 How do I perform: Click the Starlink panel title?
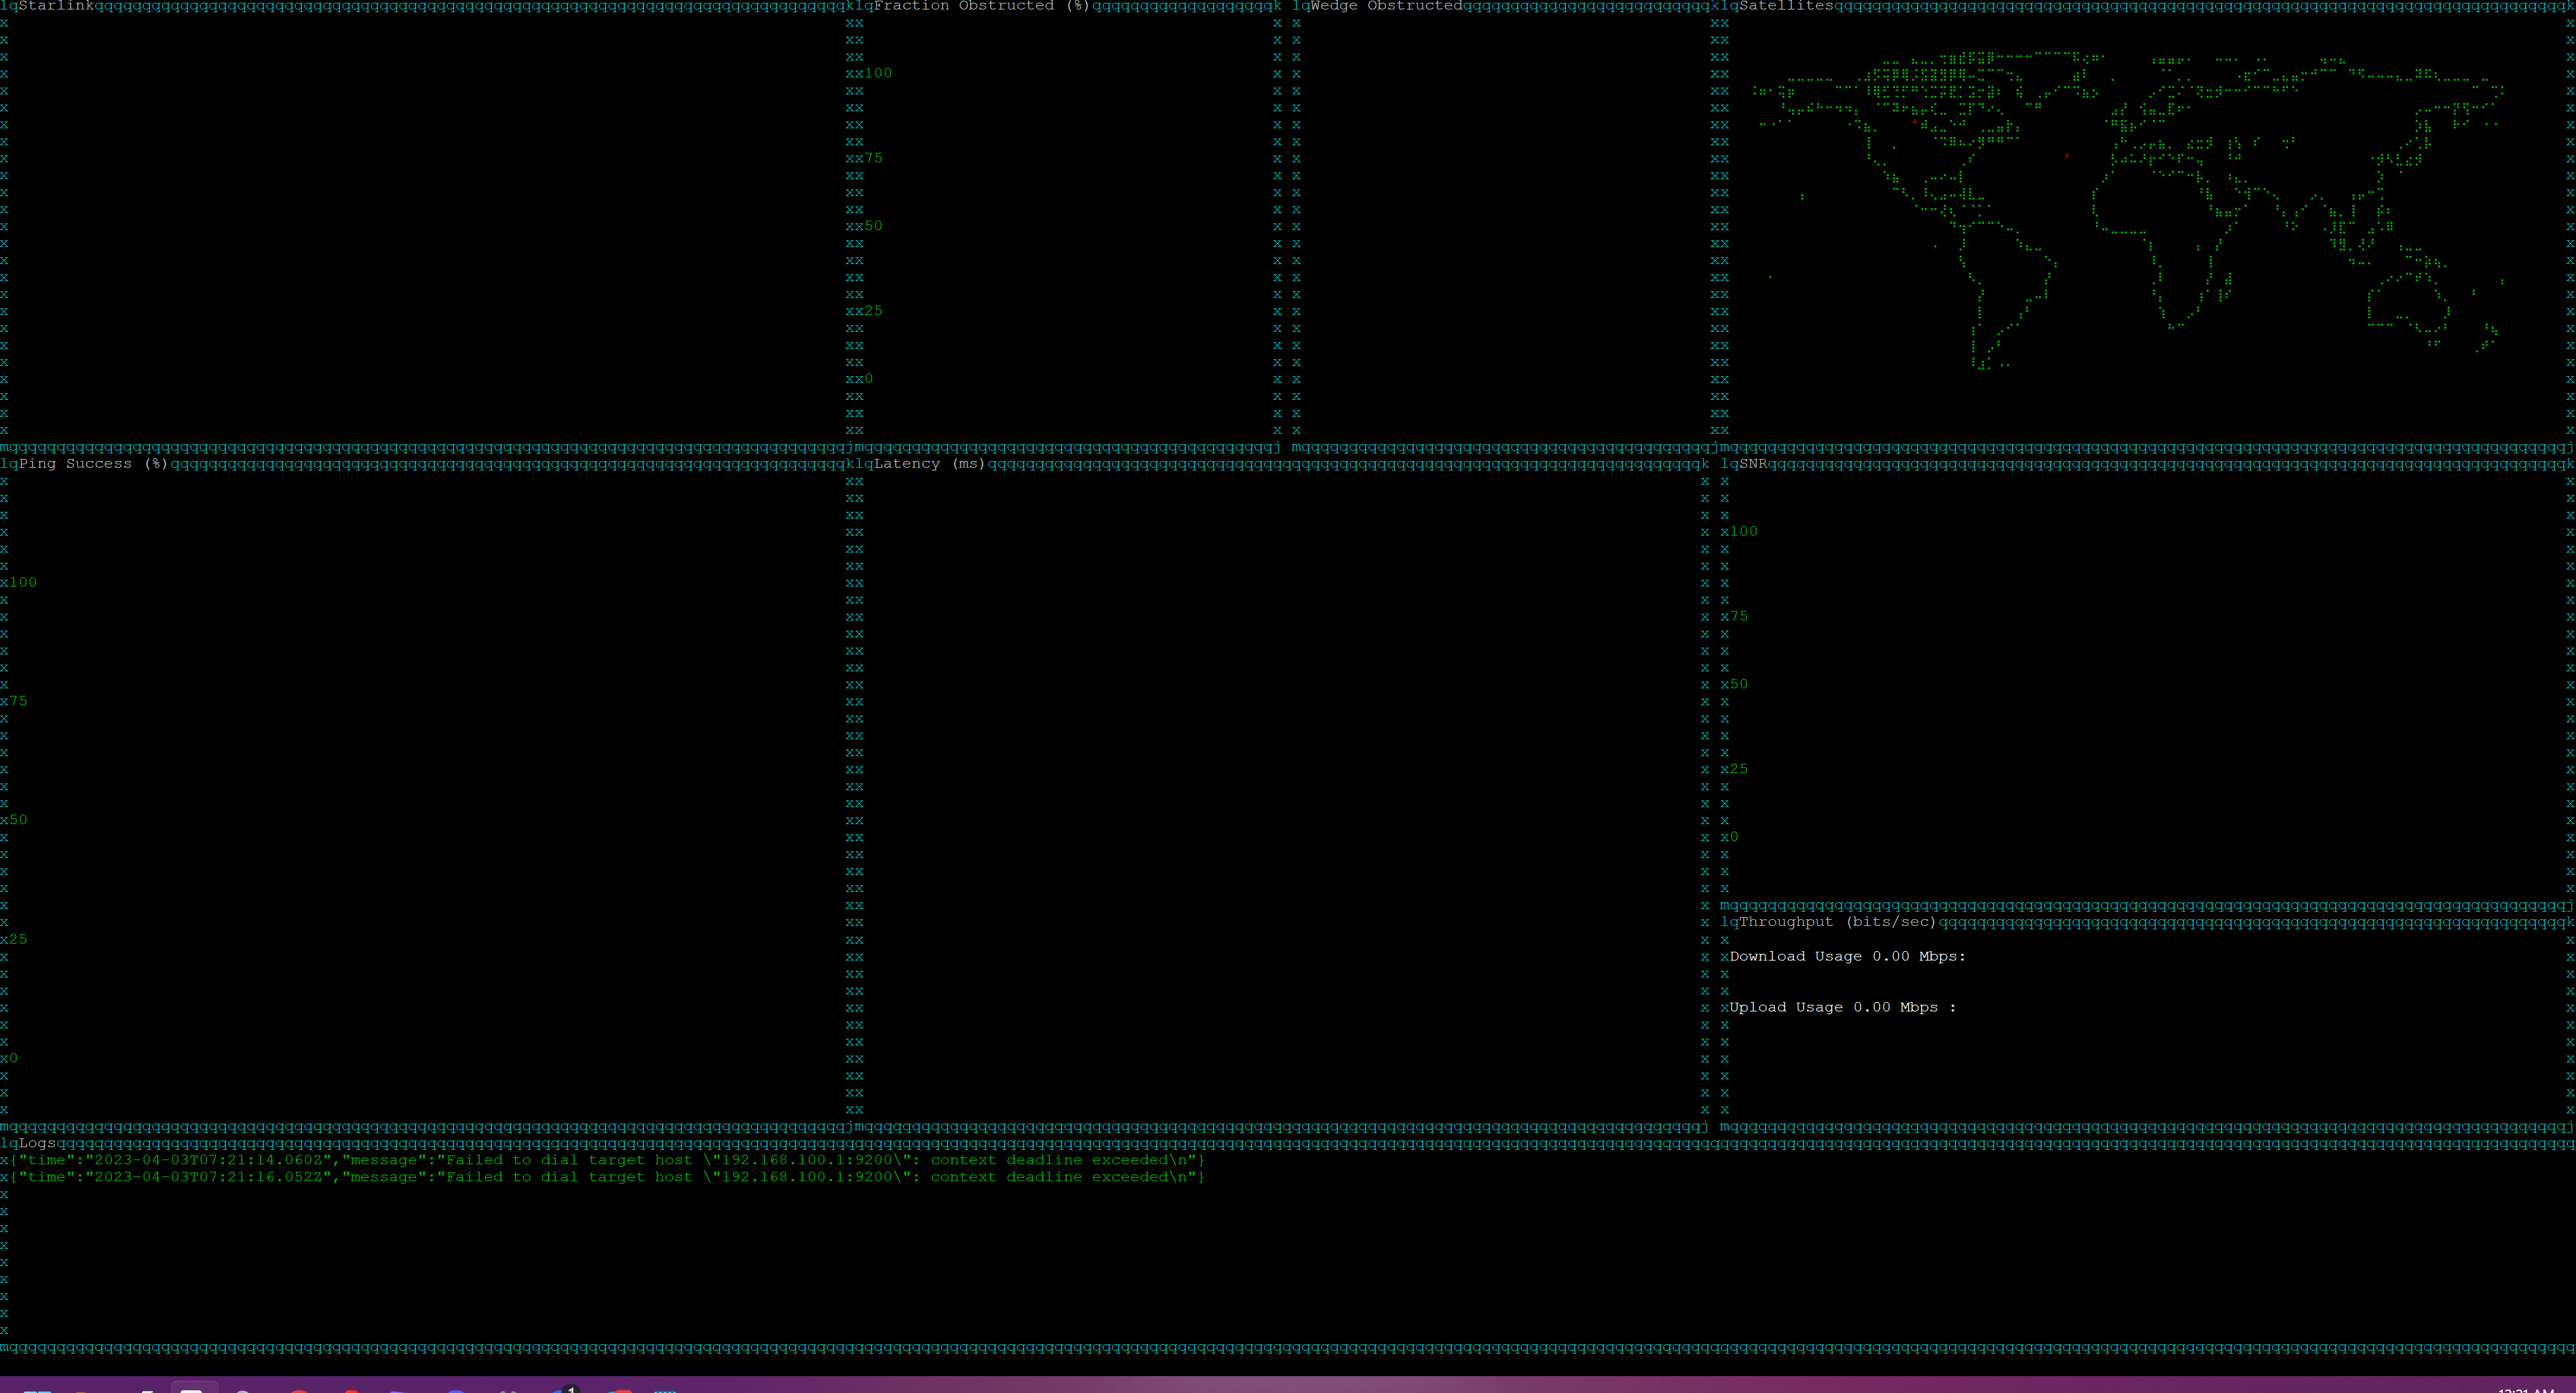point(56,6)
